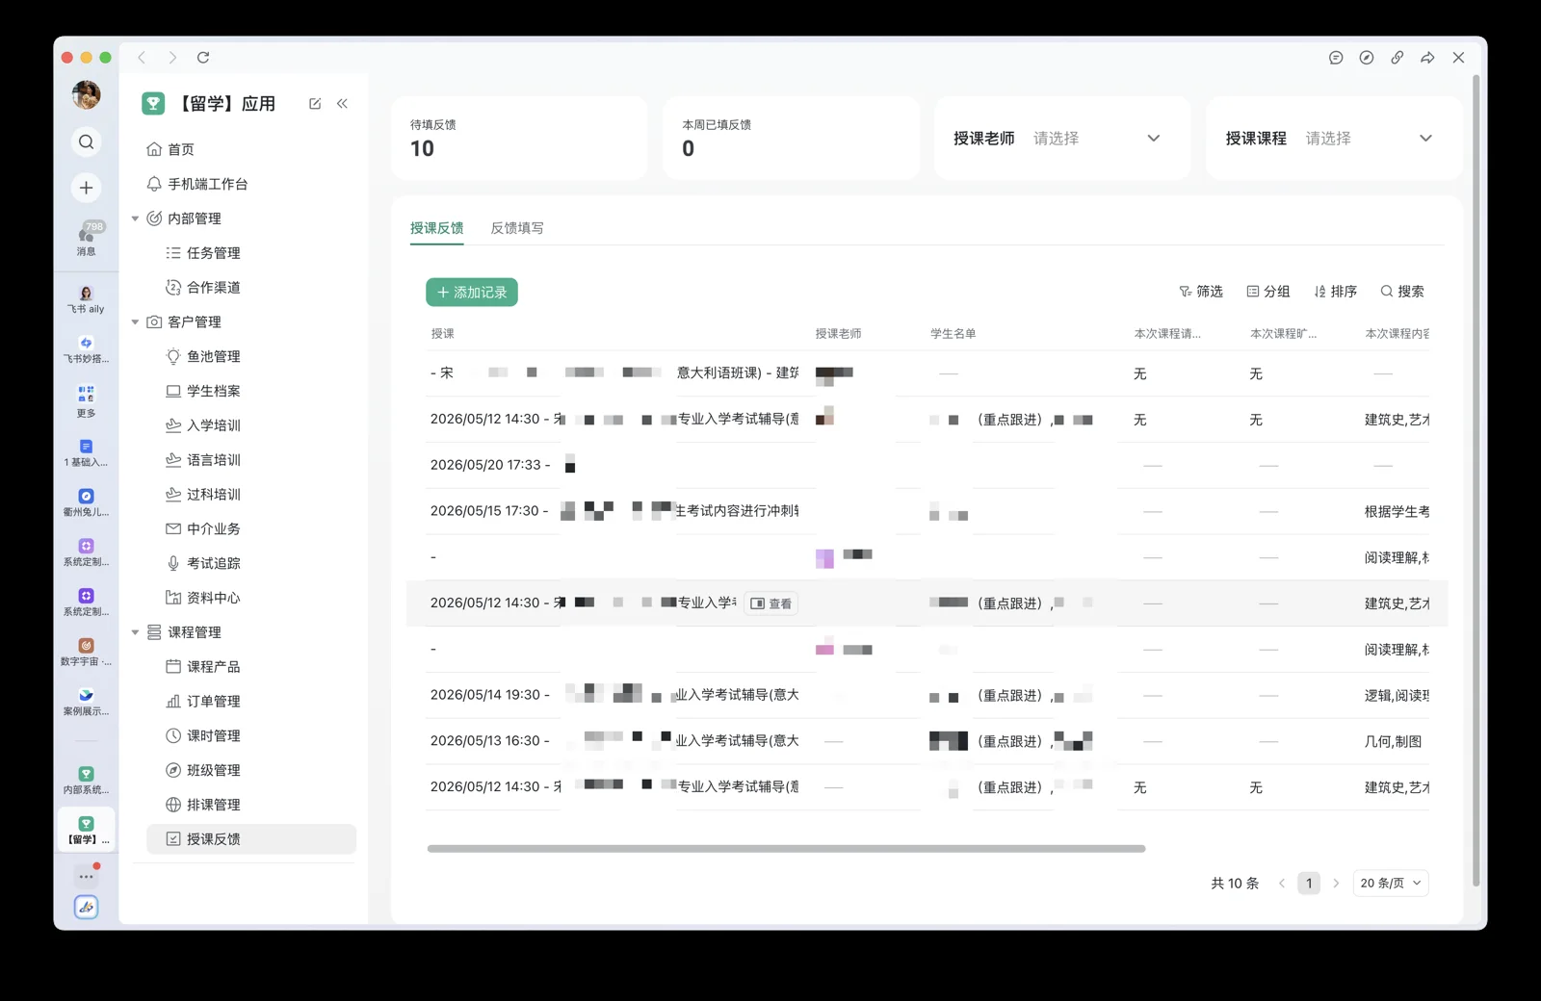Open the 筛选 filter tool
The height and width of the screenshot is (1001, 1541).
pos(1201,292)
